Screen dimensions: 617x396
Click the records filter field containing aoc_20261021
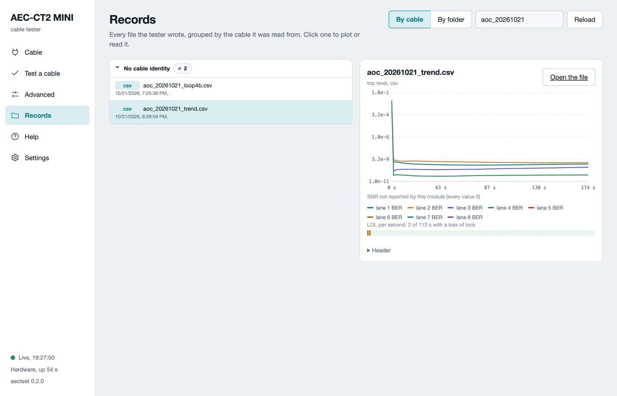519,19
